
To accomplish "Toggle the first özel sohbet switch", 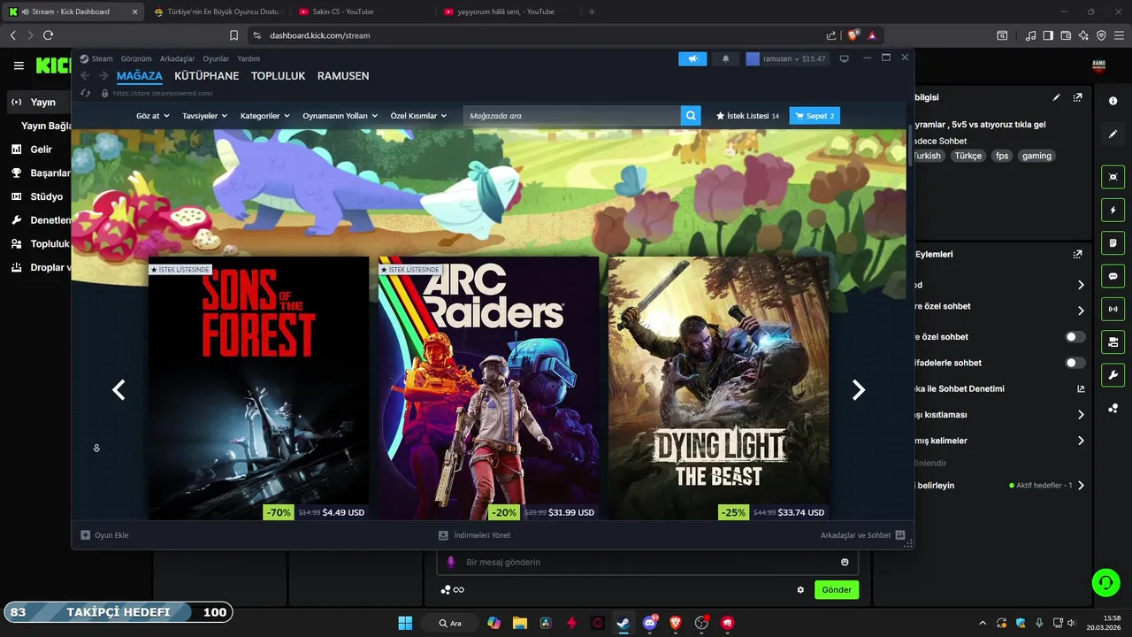I will coord(1075,337).
